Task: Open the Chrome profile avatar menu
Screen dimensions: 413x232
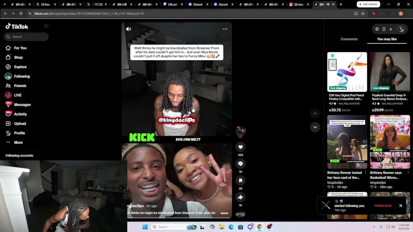Action: [x=401, y=14]
